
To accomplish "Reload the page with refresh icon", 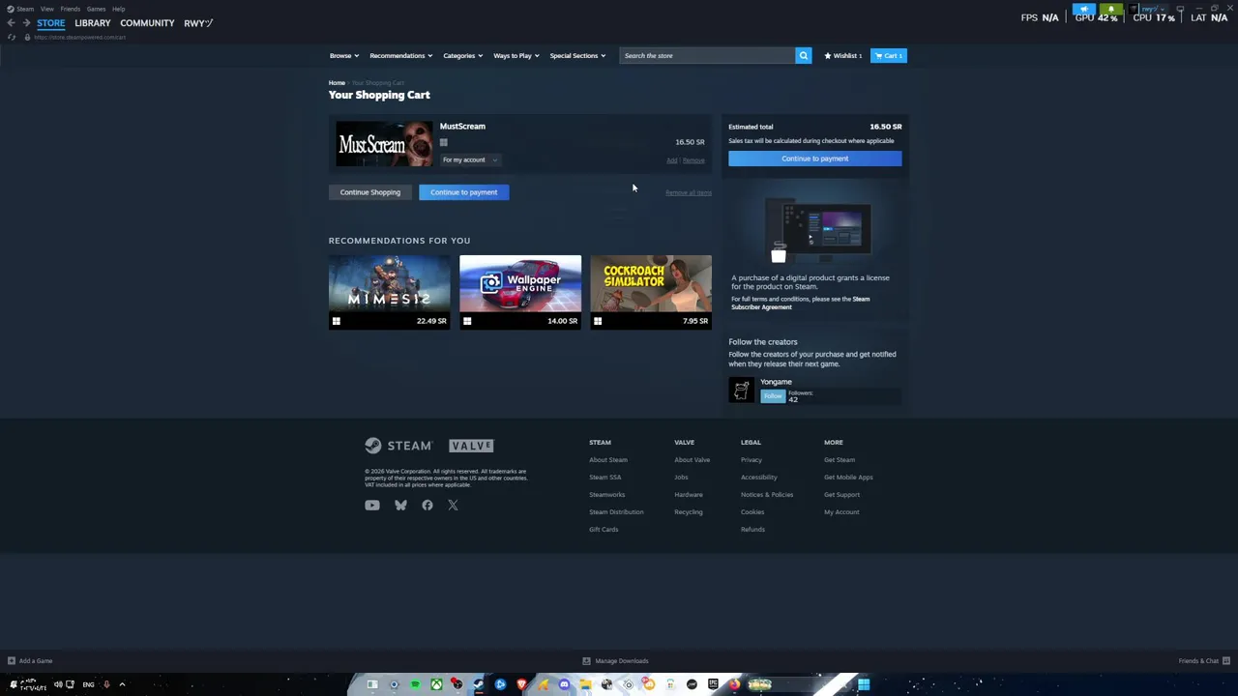I will pos(12,37).
